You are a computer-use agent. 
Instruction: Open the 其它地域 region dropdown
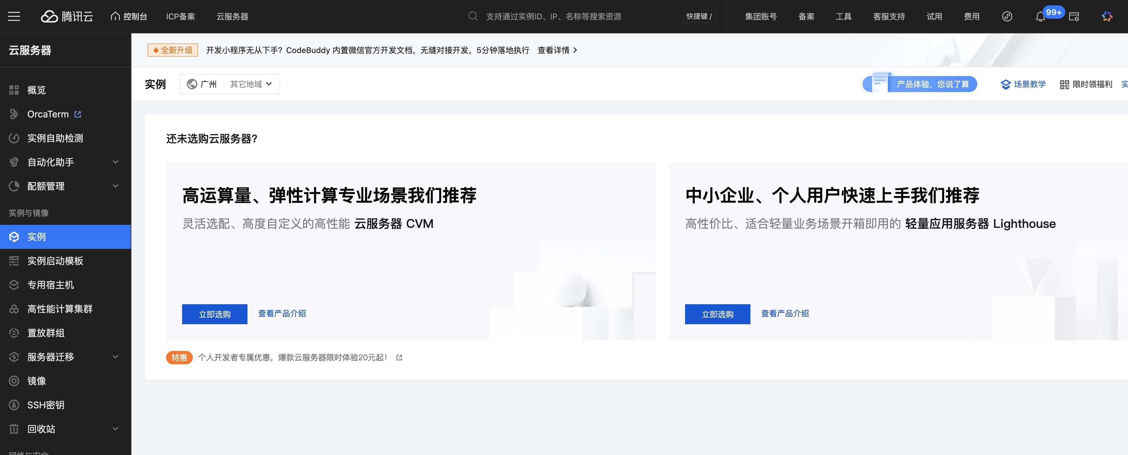(x=251, y=84)
